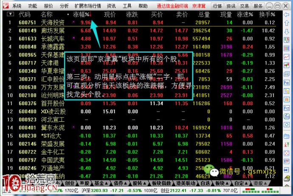Open the 分析 menu

pos(64,6)
